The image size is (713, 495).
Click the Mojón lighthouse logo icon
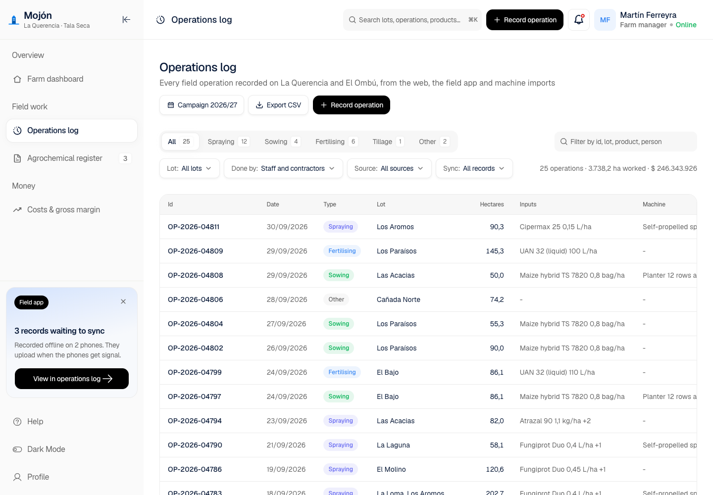point(14,20)
